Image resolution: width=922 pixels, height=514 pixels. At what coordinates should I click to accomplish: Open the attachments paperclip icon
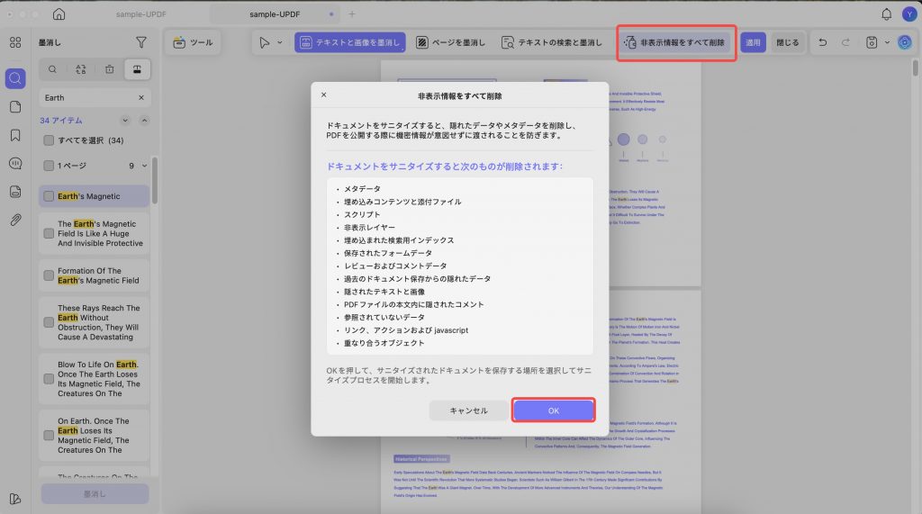(15, 220)
